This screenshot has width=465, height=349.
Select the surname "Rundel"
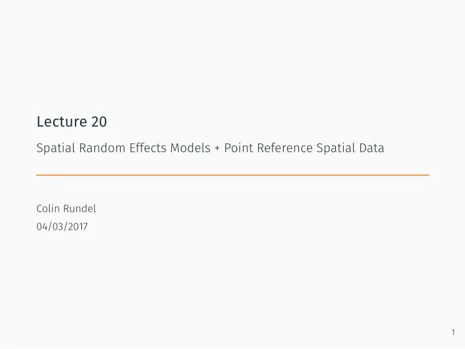coord(80,208)
